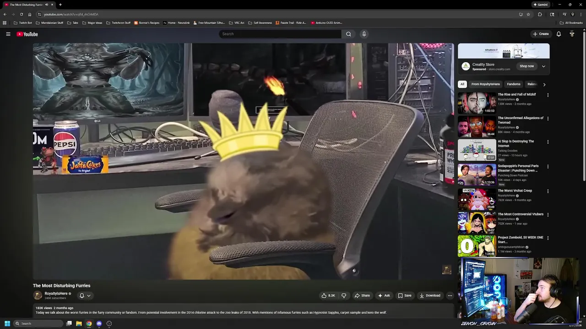Open The Worst Vrchat Creep thumbnail
The image size is (586, 329).
tap(477, 199)
